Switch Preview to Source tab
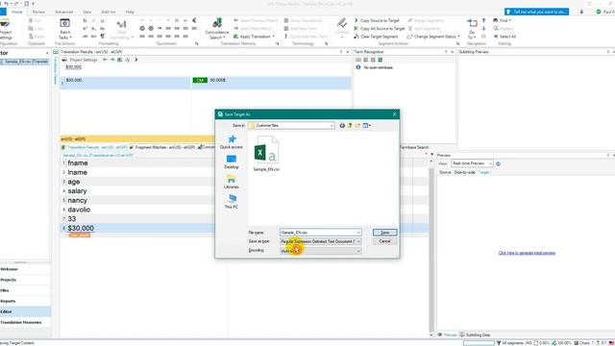This screenshot has width=615, height=346. click(445, 173)
